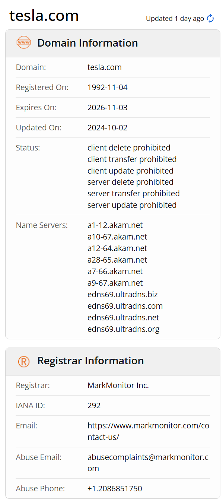Click 'client delete prohibited' status

[129, 148]
